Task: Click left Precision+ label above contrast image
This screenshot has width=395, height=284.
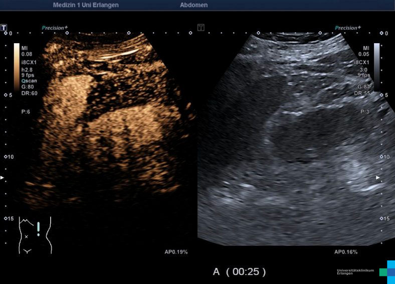Action: [x=55, y=28]
